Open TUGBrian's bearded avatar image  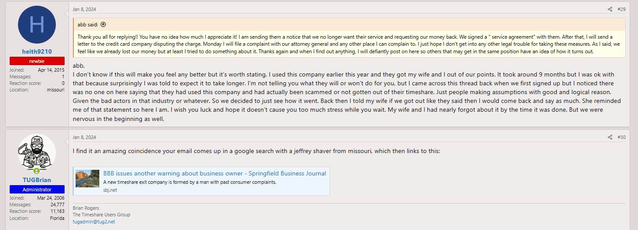(x=37, y=153)
